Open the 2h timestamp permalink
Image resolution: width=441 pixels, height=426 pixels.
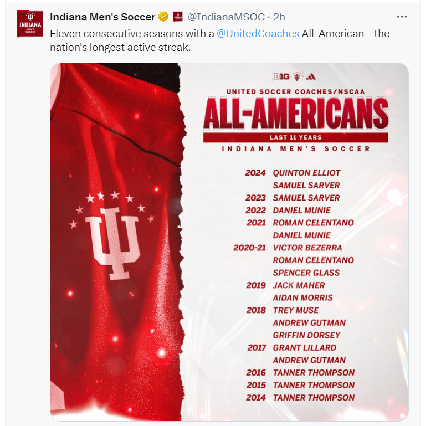click(x=280, y=17)
